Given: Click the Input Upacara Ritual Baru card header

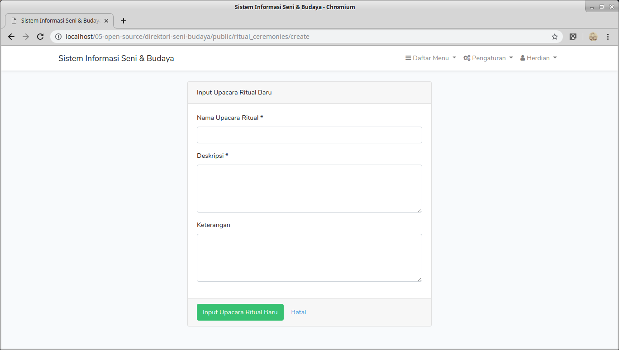Looking at the screenshot, I should point(309,92).
